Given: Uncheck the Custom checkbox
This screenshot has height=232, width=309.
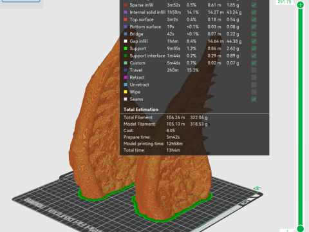Looking at the screenshot, I should 254,63.
